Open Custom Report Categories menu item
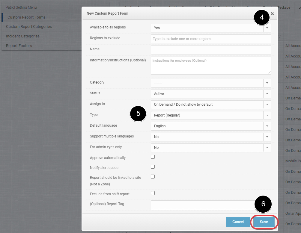301x233 pixels. pos(29,26)
